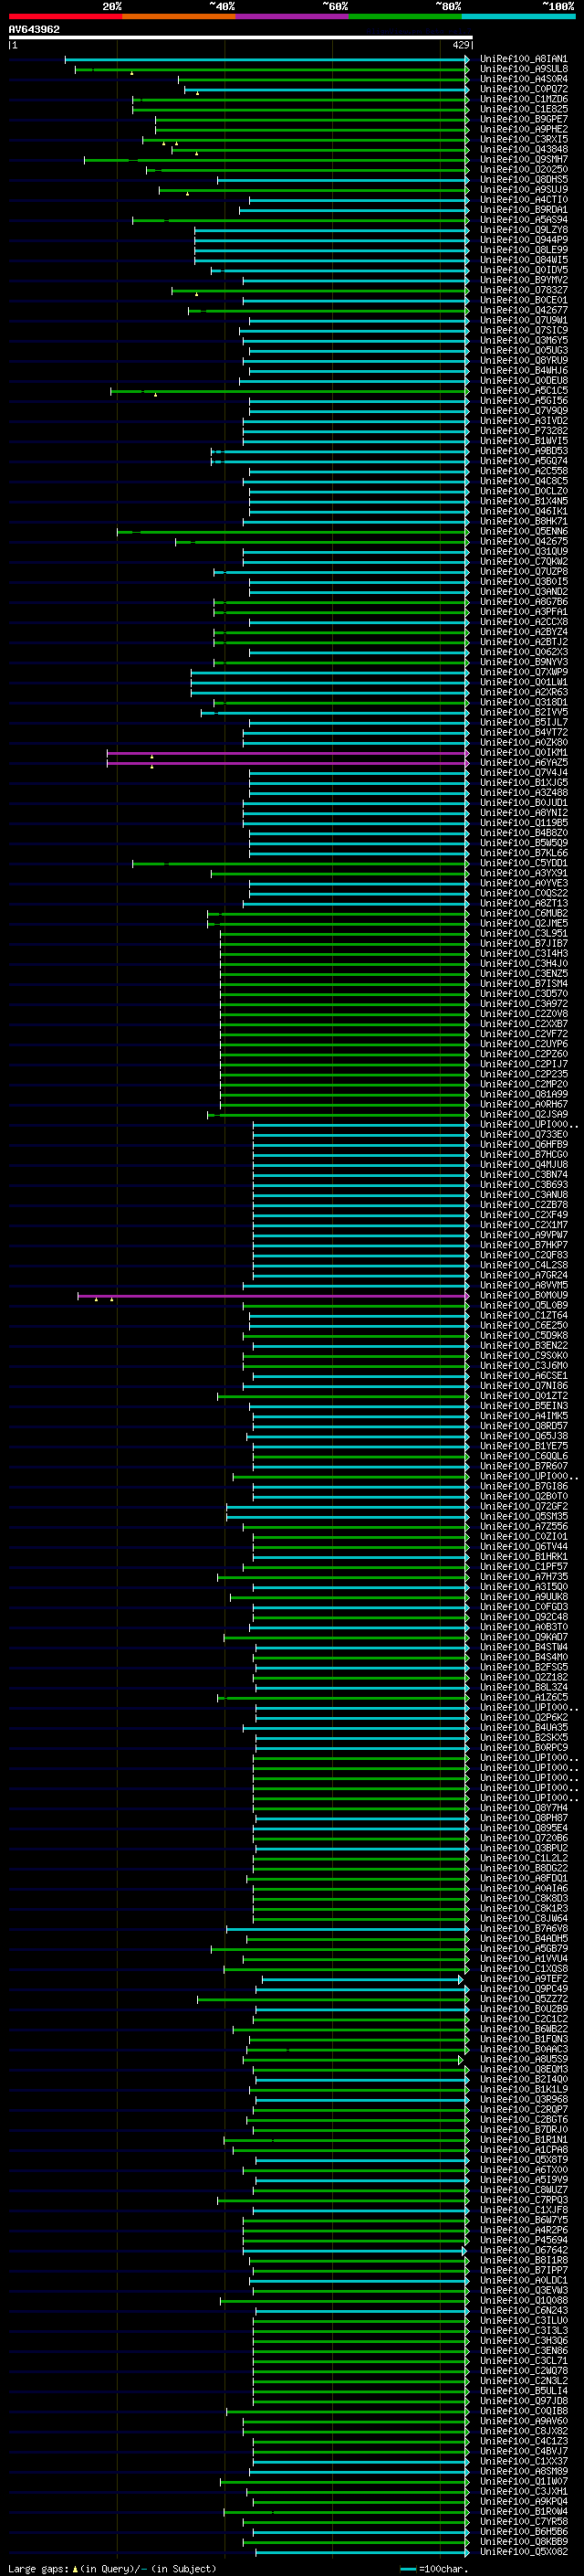Select the UniRef100_C3ANU8 label
The height and width of the screenshot is (2576, 584).
click(524, 1195)
